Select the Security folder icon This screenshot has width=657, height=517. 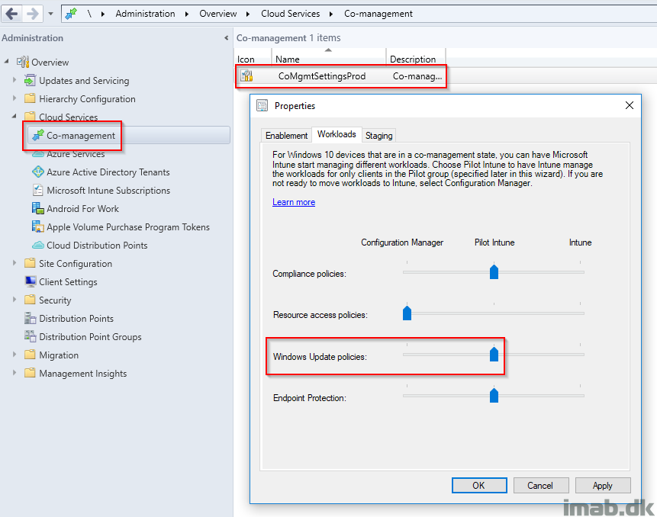coord(30,300)
